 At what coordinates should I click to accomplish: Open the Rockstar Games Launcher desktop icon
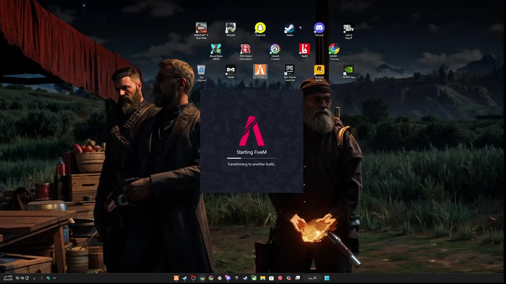[319, 73]
